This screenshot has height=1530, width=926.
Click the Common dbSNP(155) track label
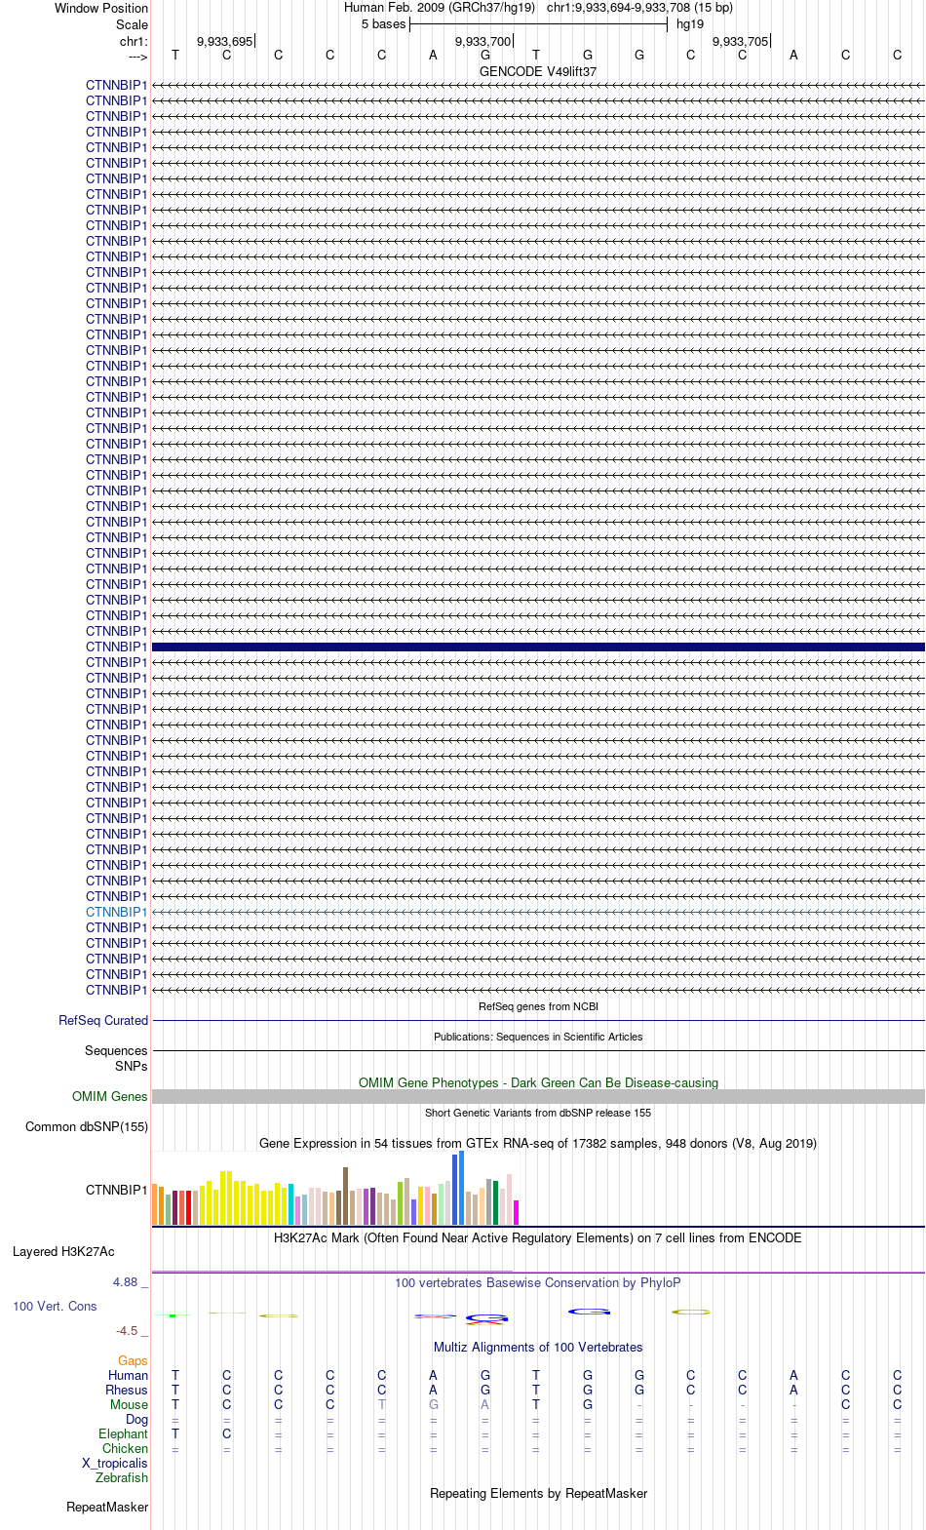click(x=87, y=1126)
